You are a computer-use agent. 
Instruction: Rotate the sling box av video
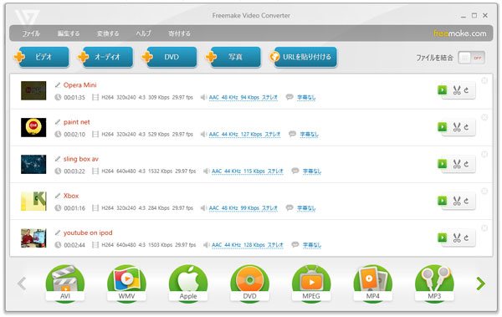pyautogui.click(x=467, y=164)
